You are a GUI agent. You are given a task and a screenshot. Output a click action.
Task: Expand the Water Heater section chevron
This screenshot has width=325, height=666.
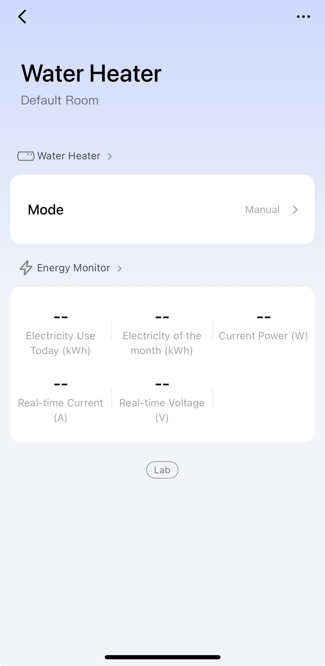[110, 157]
